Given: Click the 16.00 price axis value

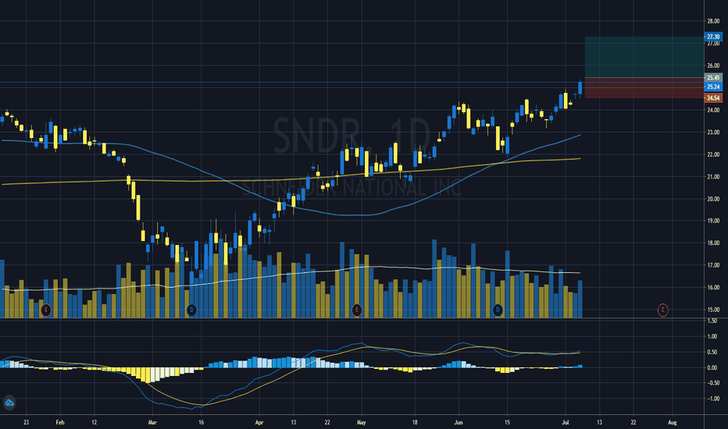Looking at the screenshot, I should [713, 288].
